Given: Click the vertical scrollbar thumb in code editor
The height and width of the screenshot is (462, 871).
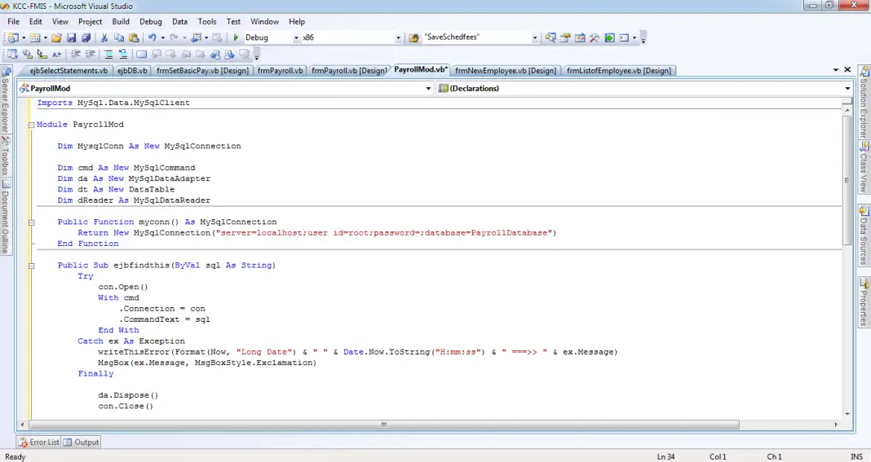Looking at the screenshot, I should tap(847, 179).
